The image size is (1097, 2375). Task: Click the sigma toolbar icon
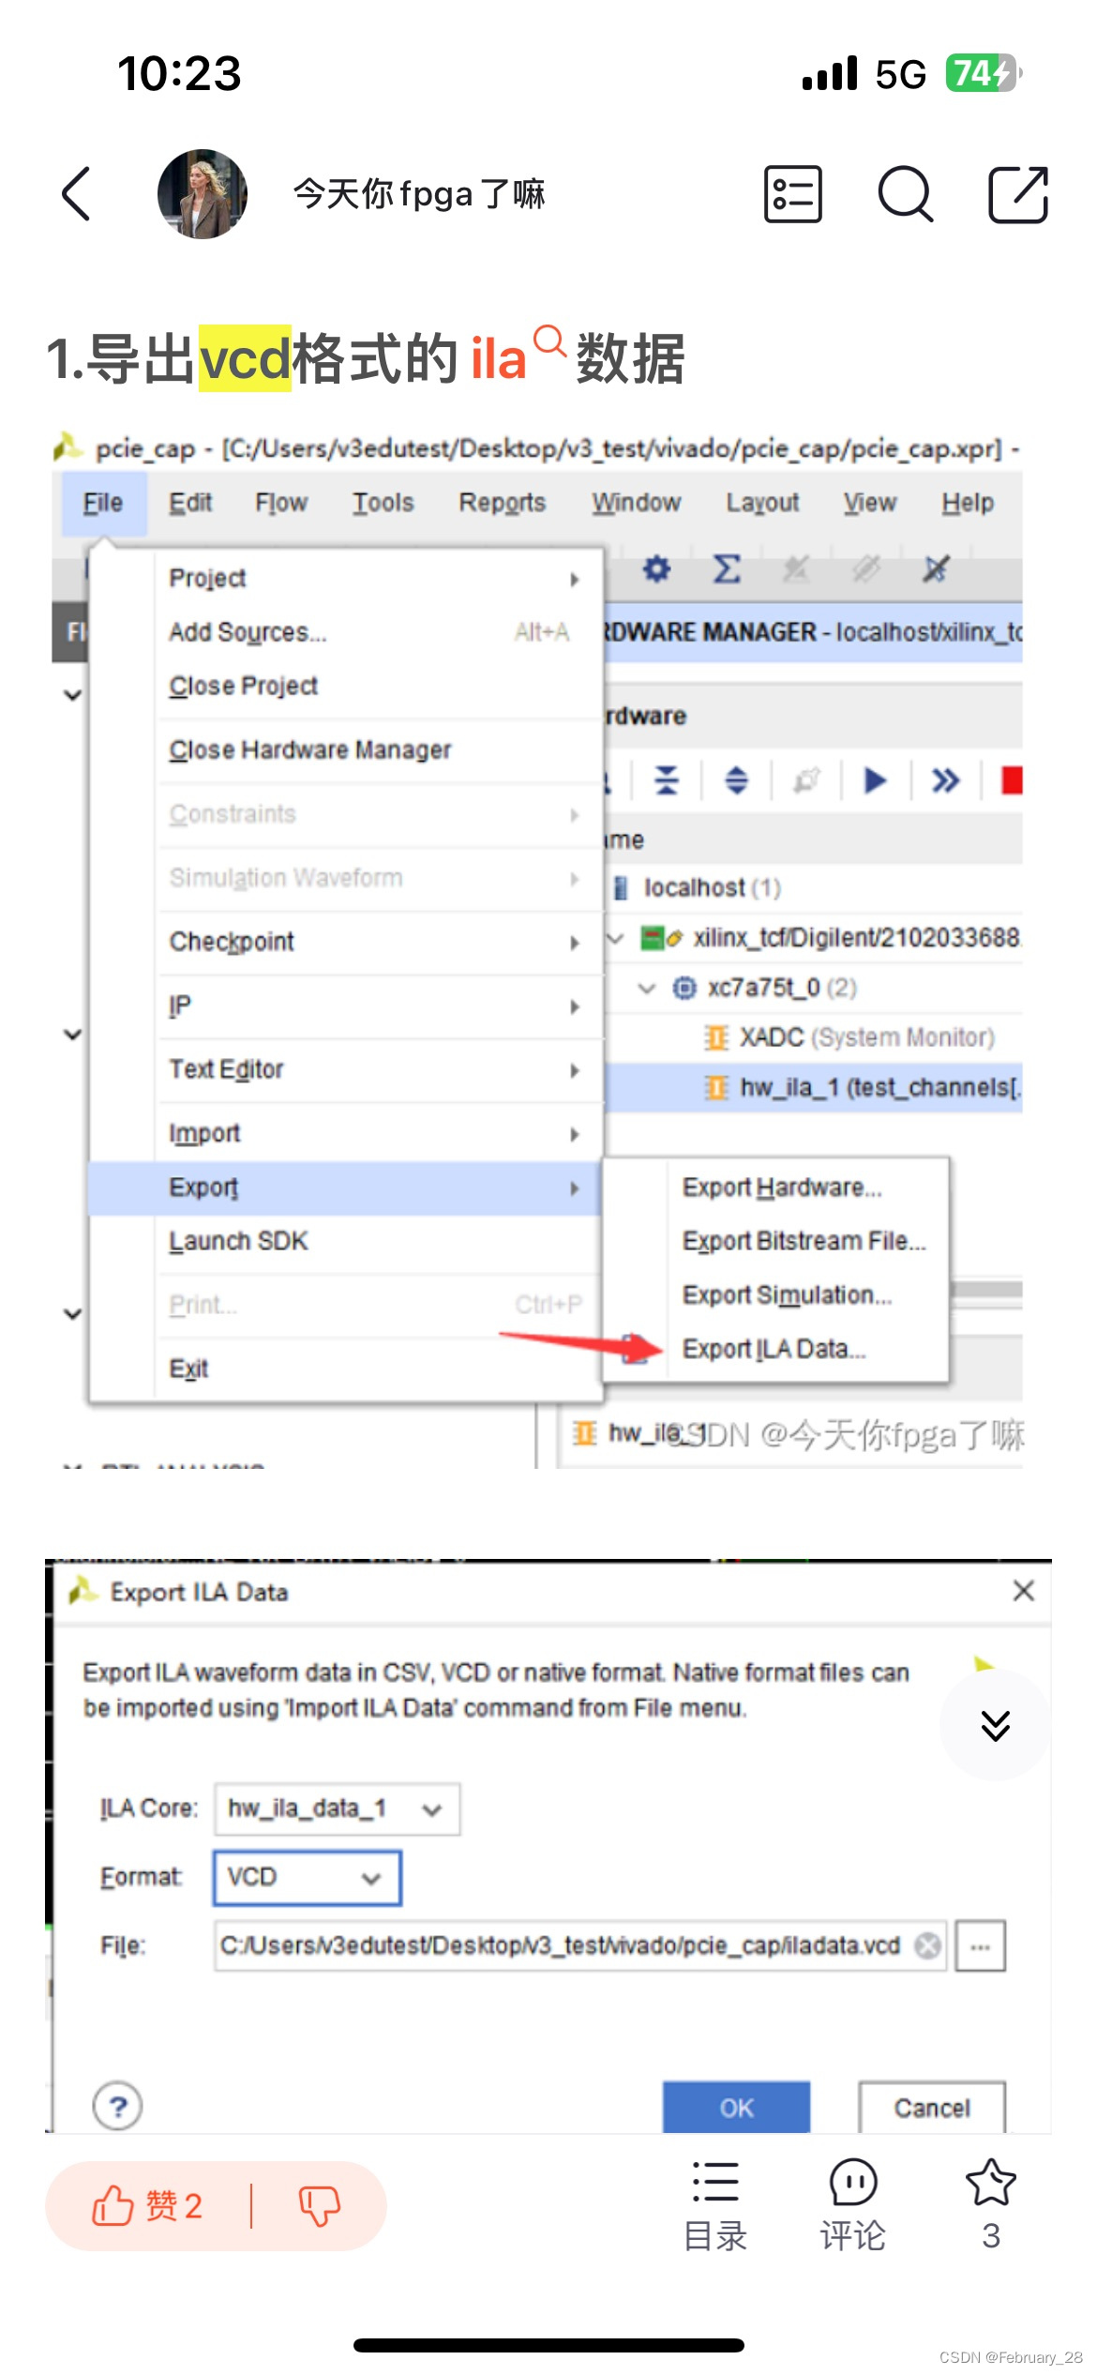click(x=727, y=568)
